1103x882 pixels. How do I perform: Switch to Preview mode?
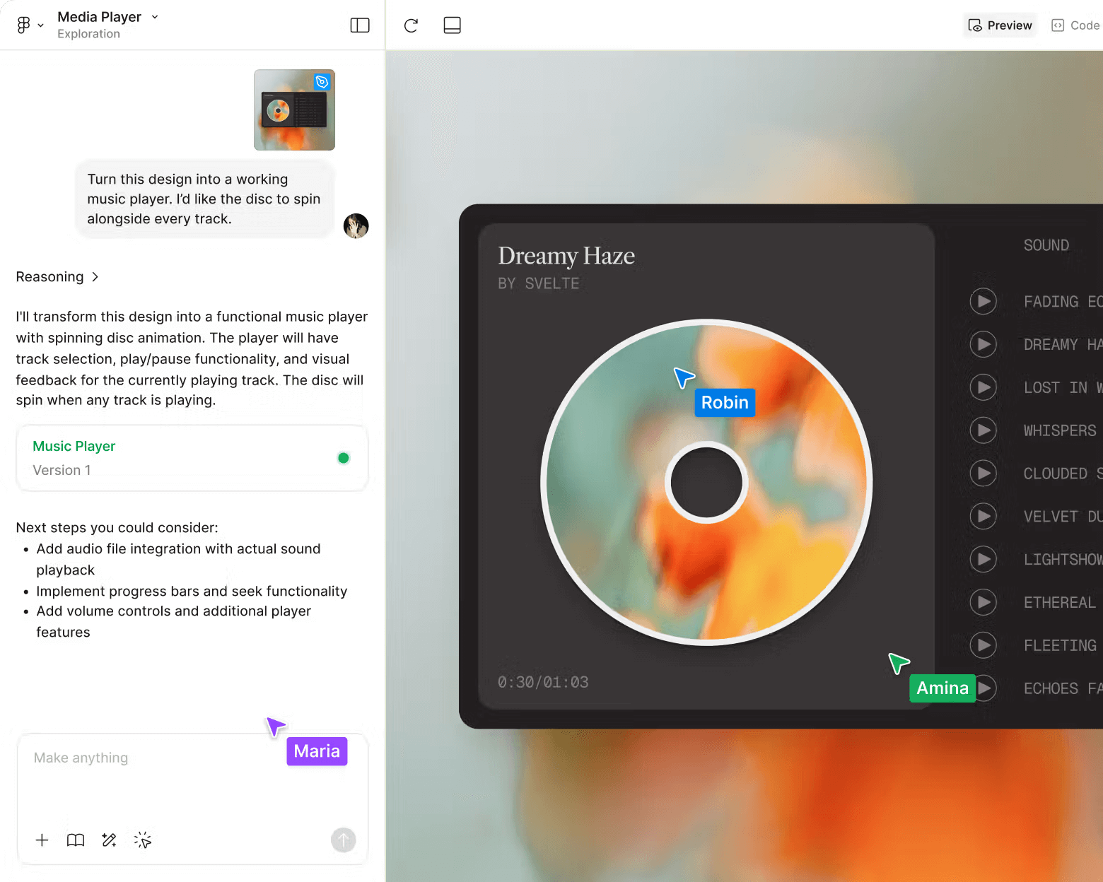pos(999,25)
